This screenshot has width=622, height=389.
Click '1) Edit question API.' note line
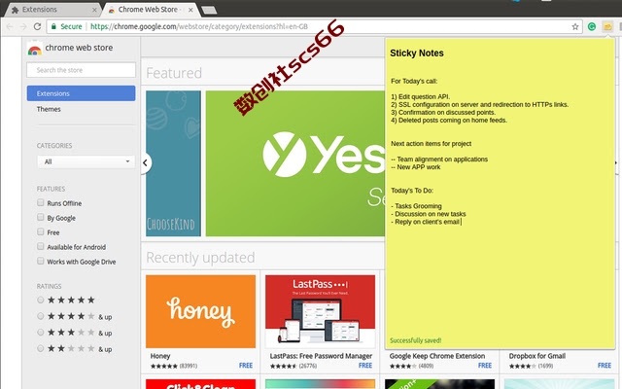tap(421, 97)
